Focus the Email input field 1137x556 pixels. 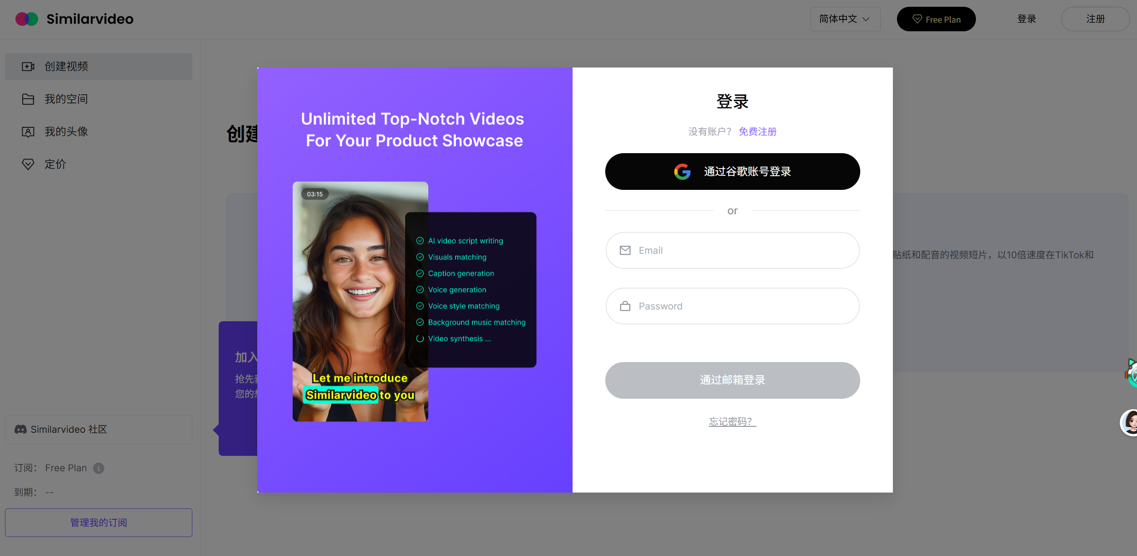click(x=732, y=251)
